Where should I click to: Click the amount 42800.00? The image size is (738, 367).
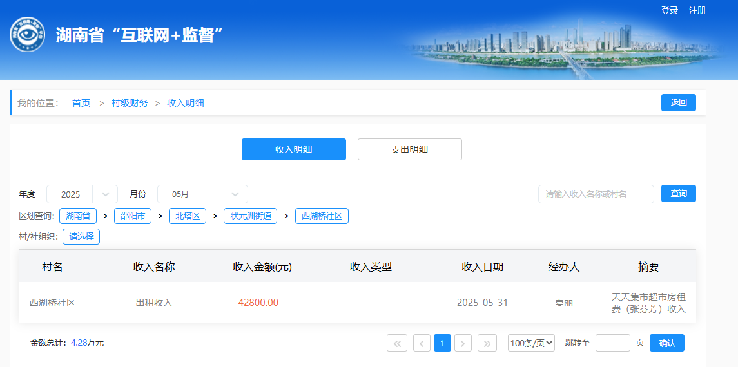(258, 303)
